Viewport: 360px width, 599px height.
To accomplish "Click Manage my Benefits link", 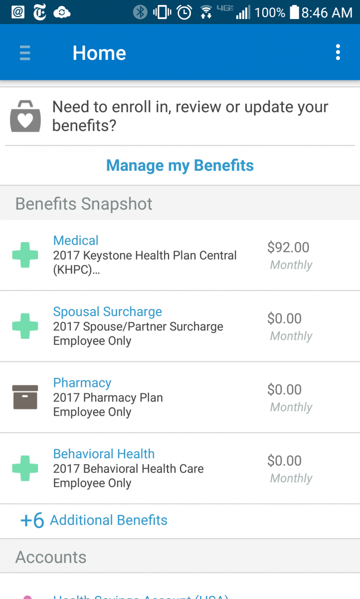I will pyautogui.click(x=180, y=165).
